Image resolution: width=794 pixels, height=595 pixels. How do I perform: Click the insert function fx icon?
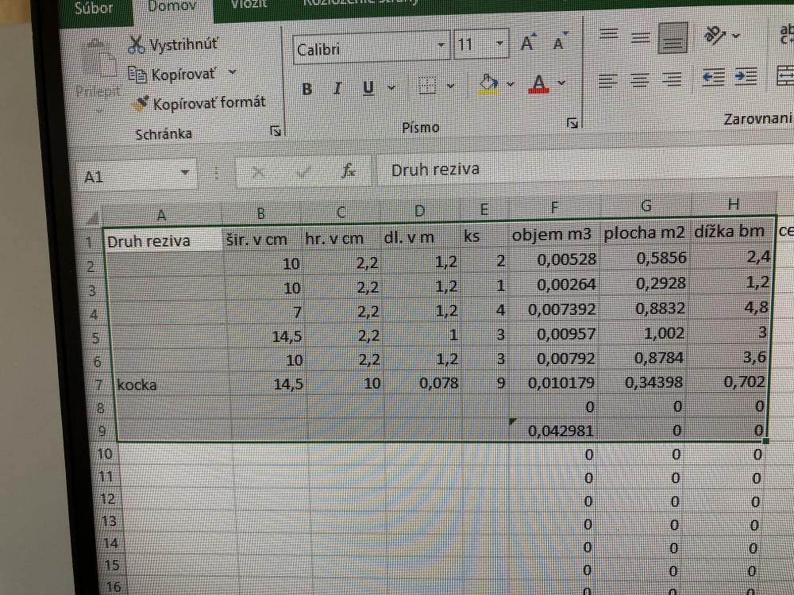pos(348,171)
